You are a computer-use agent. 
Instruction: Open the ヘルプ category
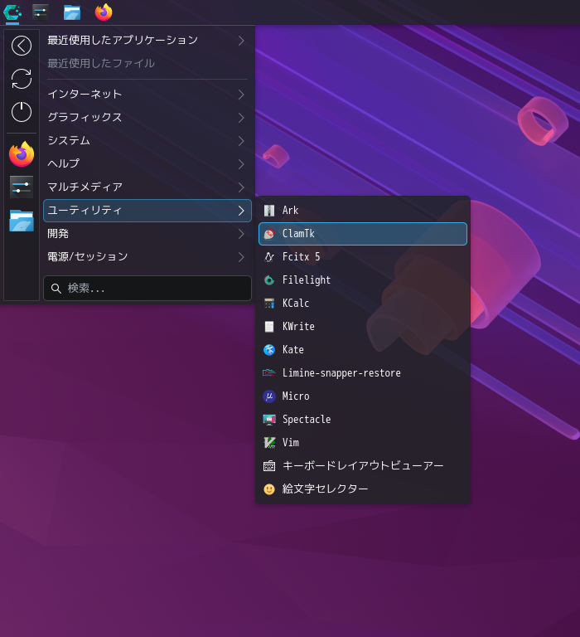pyautogui.click(x=147, y=163)
